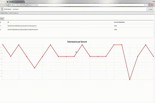The width and height of the screenshot is (155, 103).
Task: Click the browser address bar URL
Action: pyautogui.click(x=27, y=5)
